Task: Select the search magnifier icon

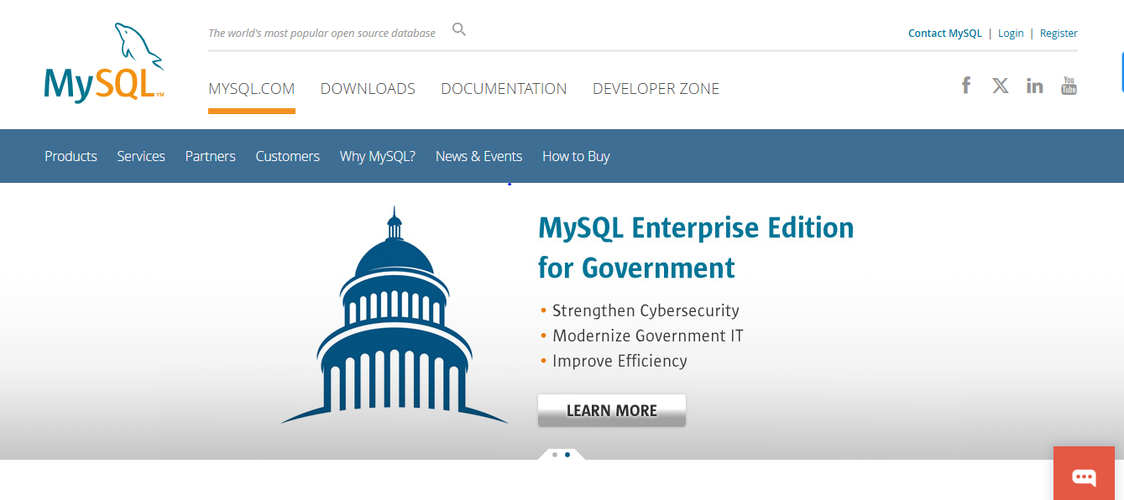Action: pyautogui.click(x=458, y=29)
